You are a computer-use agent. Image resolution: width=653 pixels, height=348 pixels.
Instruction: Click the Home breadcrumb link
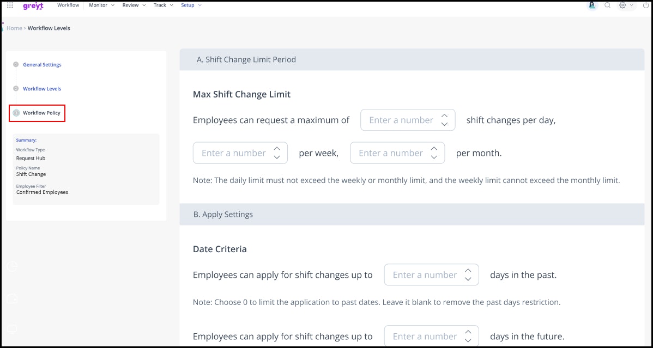[14, 28]
